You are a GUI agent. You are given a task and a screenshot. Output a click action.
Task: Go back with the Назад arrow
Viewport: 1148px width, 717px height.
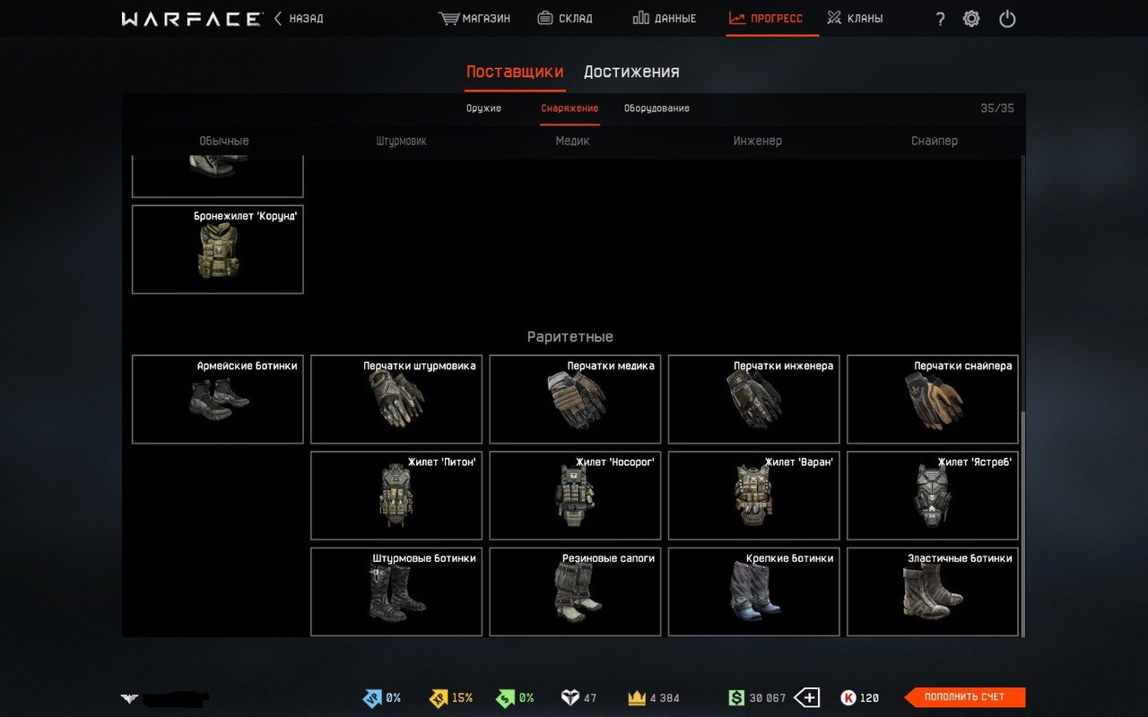tap(299, 18)
